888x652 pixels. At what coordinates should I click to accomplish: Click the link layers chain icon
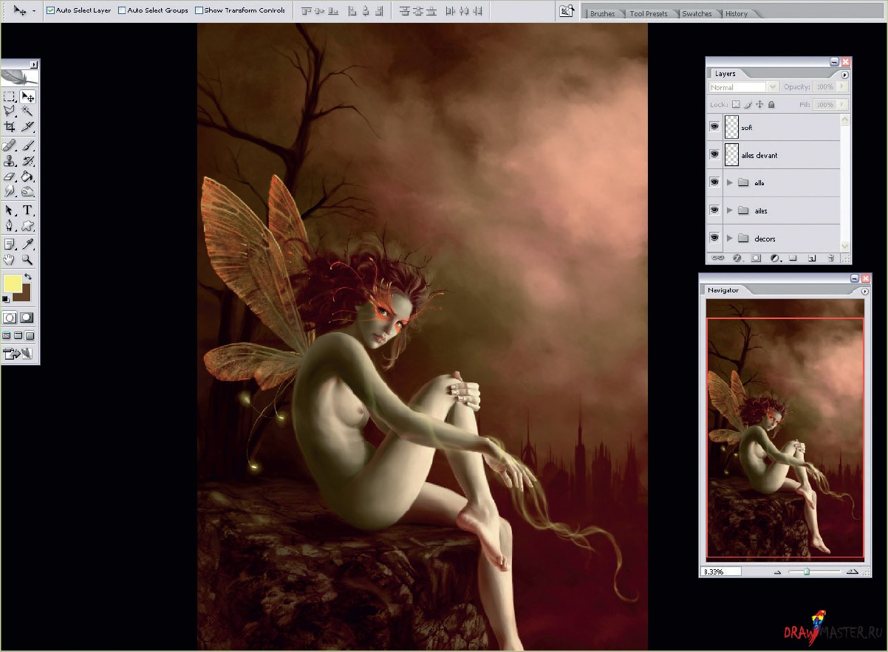[x=717, y=258]
